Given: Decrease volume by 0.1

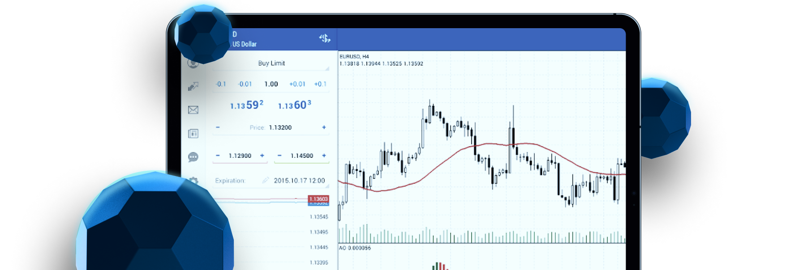Looking at the screenshot, I should [221, 84].
